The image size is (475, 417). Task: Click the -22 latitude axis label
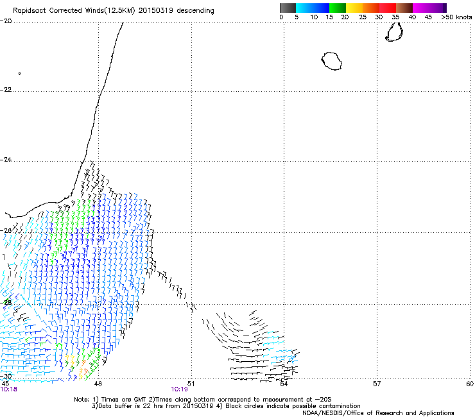pos(6,90)
